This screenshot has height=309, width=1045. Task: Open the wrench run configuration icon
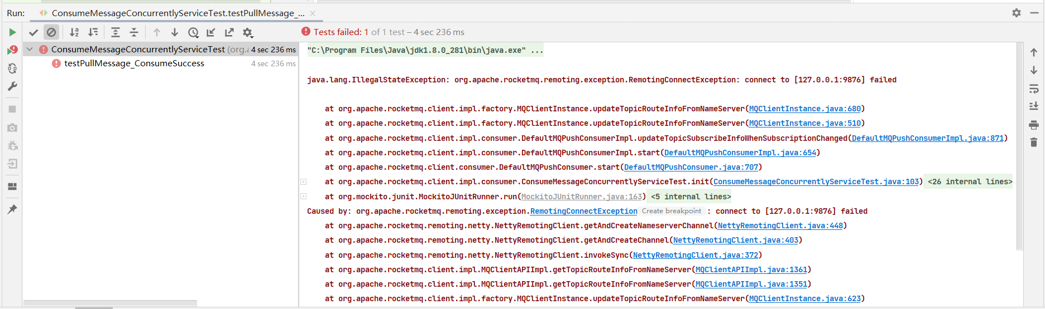click(x=12, y=86)
